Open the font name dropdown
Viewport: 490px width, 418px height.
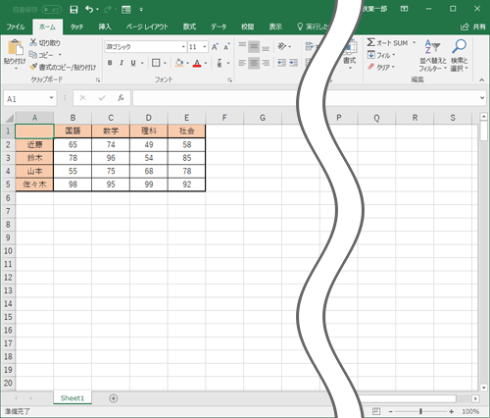(x=183, y=47)
